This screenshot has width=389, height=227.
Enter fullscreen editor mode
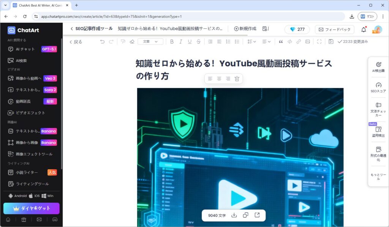coord(319,42)
